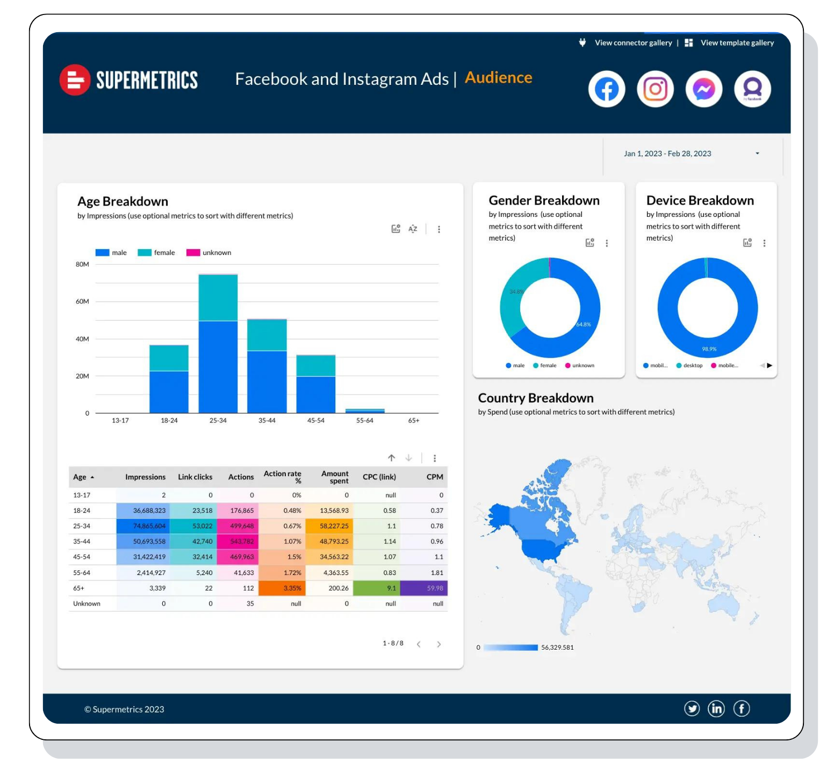Screen dimensions: 834x771
Task: Click the Audience Network icon in header
Action: coord(752,89)
